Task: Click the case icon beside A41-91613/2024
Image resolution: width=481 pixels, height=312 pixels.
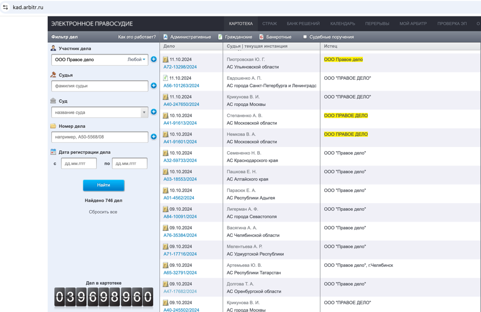Action: coord(165,116)
